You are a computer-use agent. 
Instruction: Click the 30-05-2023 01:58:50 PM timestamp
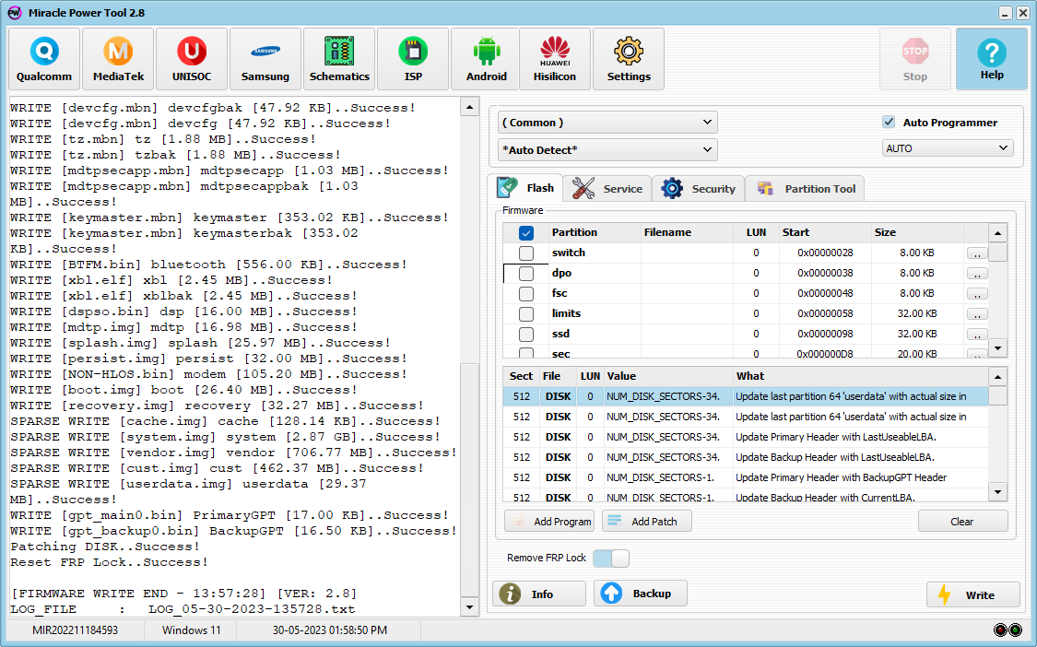pos(329,629)
